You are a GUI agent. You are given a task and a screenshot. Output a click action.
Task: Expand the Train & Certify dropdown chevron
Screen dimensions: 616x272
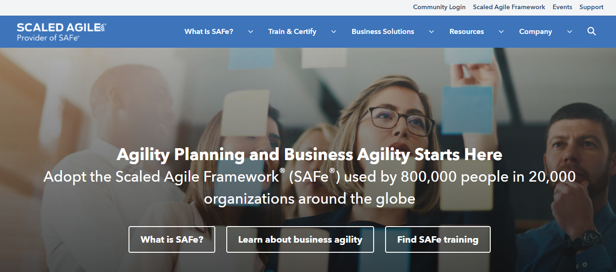point(333,32)
